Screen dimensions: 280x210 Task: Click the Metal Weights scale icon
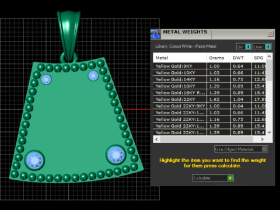(156, 34)
